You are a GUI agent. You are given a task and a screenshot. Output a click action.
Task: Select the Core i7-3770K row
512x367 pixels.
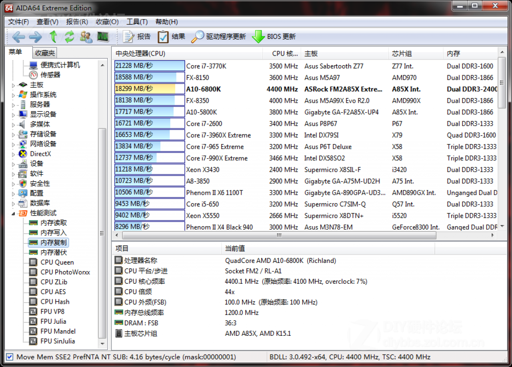[x=305, y=66]
